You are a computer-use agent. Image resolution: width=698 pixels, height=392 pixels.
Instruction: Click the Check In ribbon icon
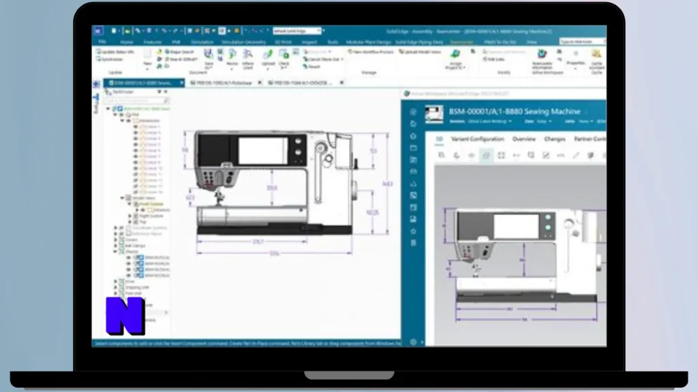click(284, 59)
